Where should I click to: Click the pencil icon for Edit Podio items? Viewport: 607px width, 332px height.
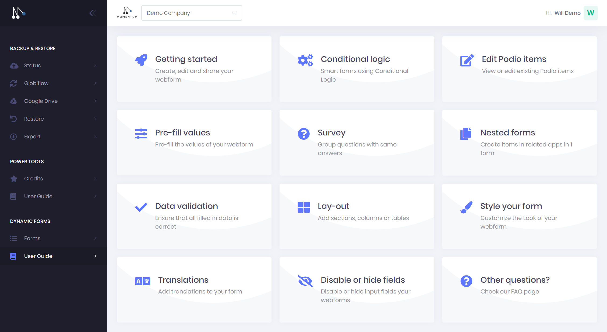[467, 60]
